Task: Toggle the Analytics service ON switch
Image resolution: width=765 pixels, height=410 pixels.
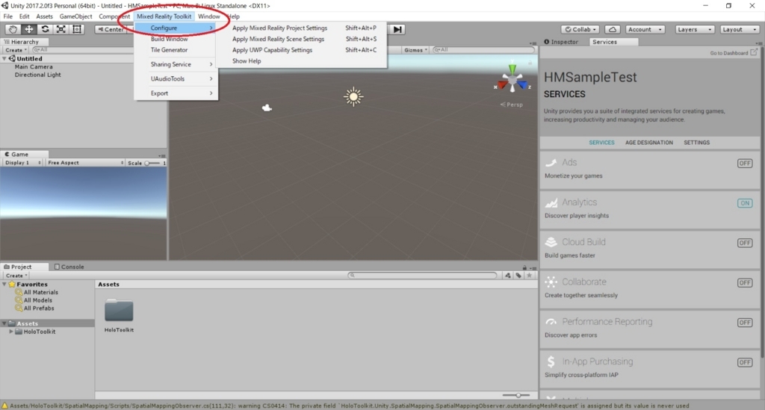Action: pyautogui.click(x=745, y=203)
